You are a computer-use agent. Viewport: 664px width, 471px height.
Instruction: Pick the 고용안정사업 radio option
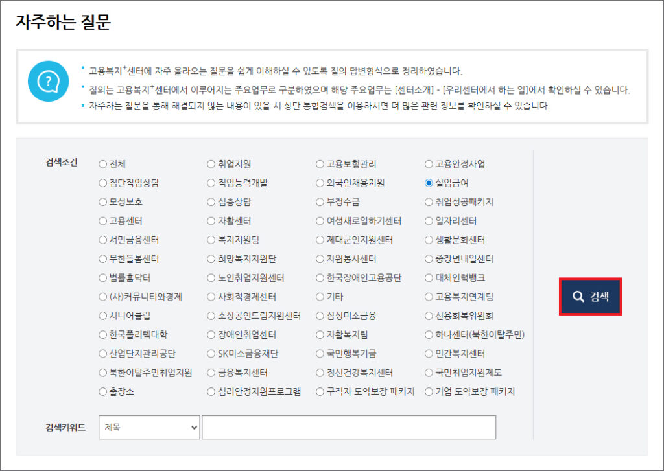click(x=429, y=164)
